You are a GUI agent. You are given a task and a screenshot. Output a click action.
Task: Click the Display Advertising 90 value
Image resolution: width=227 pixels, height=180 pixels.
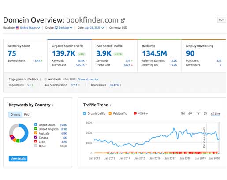click(190, 53)
